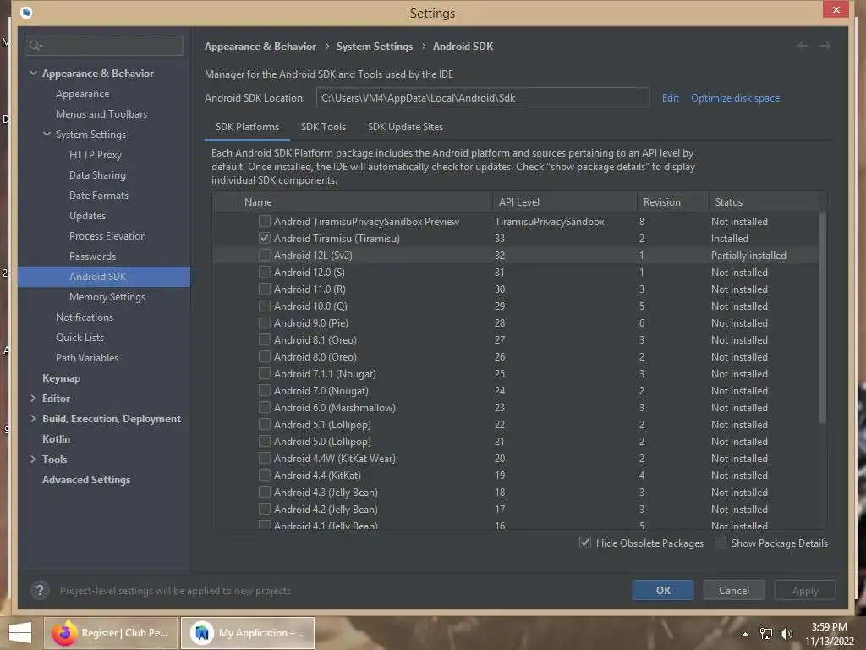Open the volume speaker tray icon
Viewport: 866px width, 650px height.
(x=786, y=633)
